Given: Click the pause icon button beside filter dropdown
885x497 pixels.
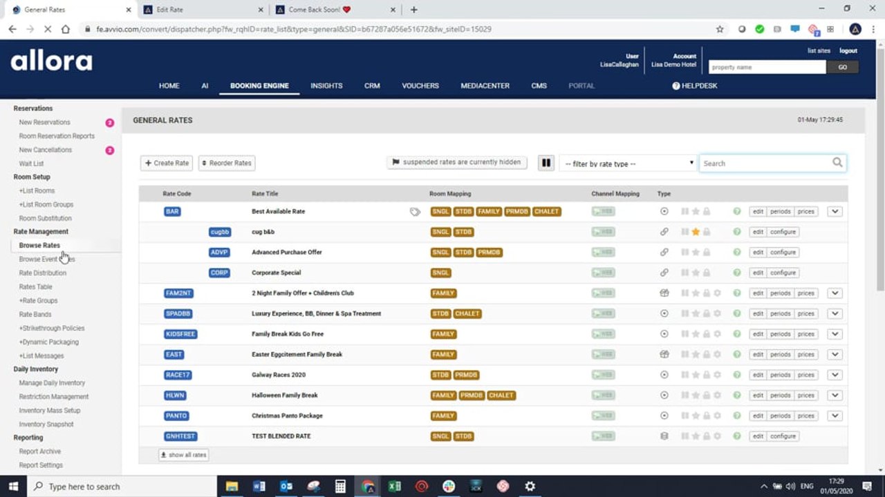Looking at the screenshot, I should (x=546, y=163).
